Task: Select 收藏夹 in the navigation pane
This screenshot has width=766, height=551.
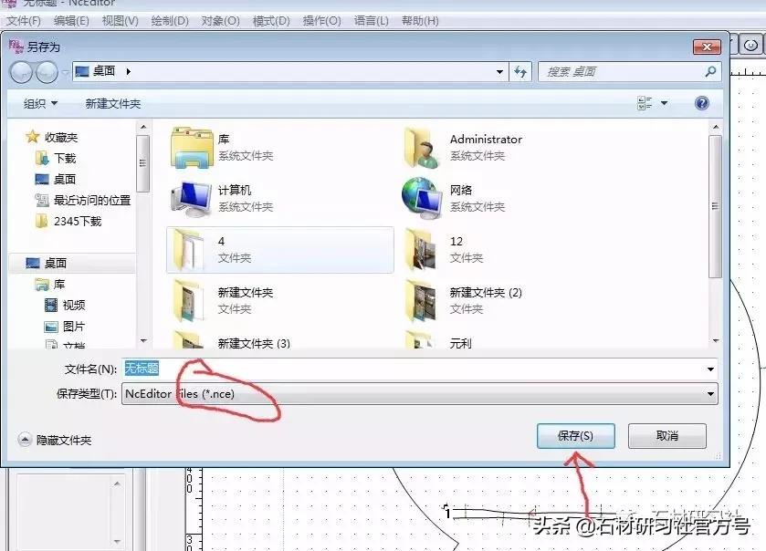Action: pos(52,137)
